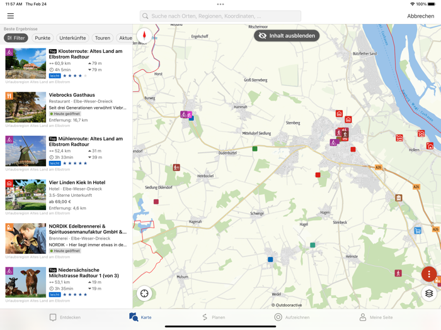Select the Unterkünfte filter chip
This screenshot has height=330, width=441.
click(72, 38)
